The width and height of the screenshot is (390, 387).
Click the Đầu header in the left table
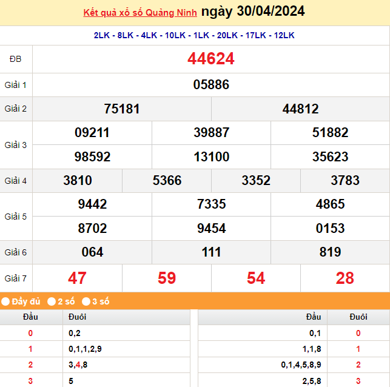[x=30, y=317]
